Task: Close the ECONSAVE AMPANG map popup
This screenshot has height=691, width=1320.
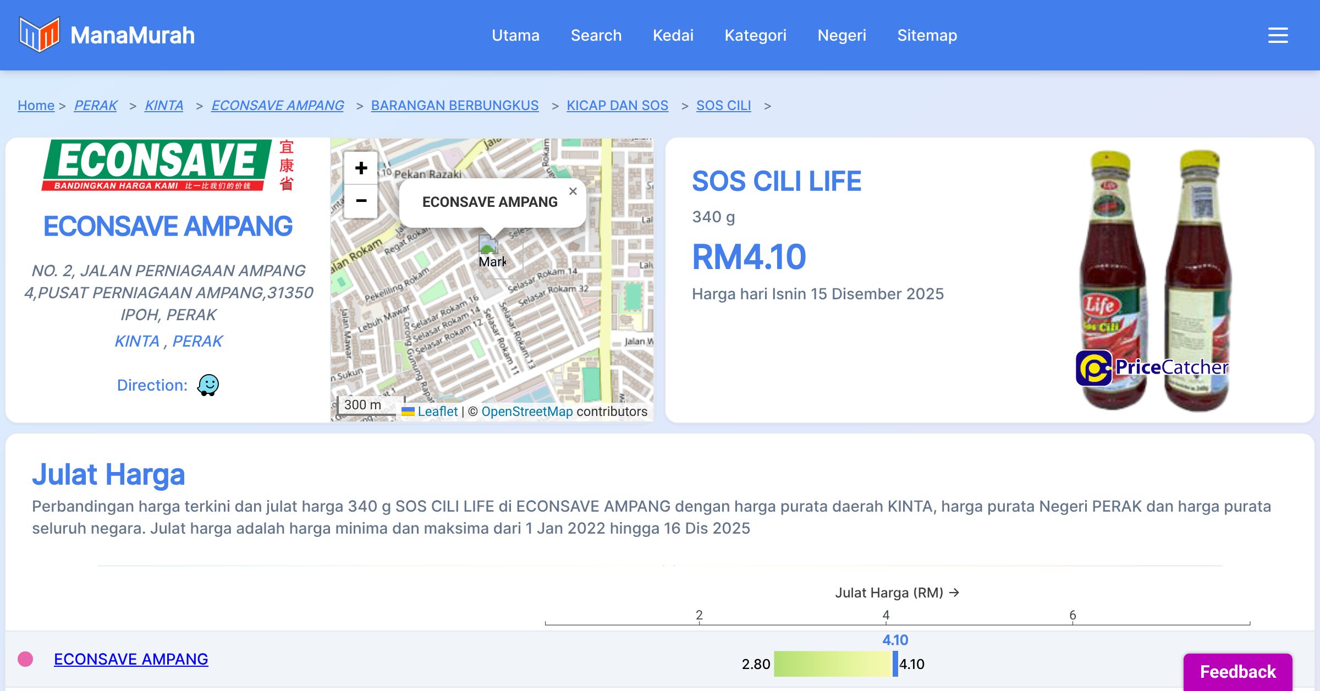Action: [x=573, y=191]
